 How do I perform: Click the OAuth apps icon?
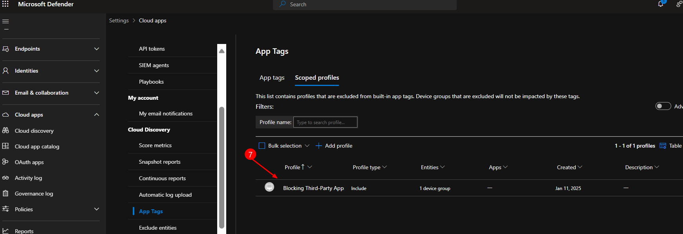click(x=5, y=162)
